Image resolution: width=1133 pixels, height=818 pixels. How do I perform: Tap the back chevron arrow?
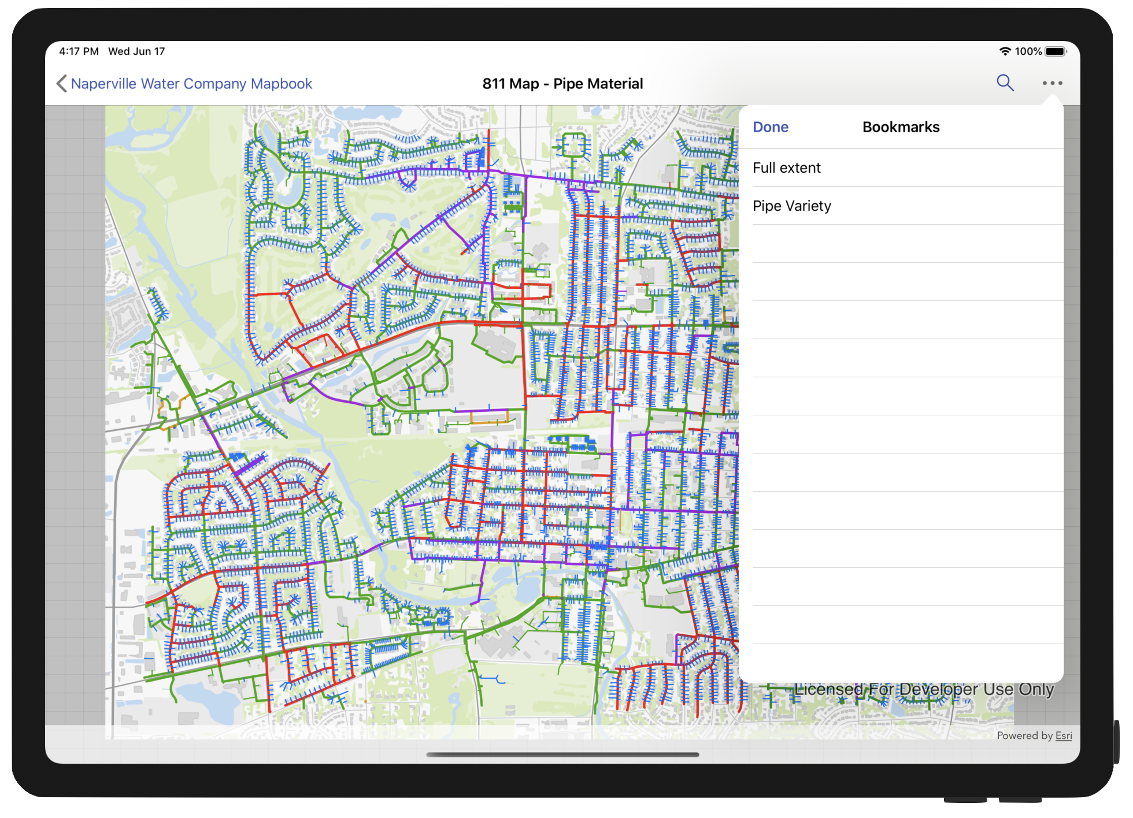tap(61, 84)
